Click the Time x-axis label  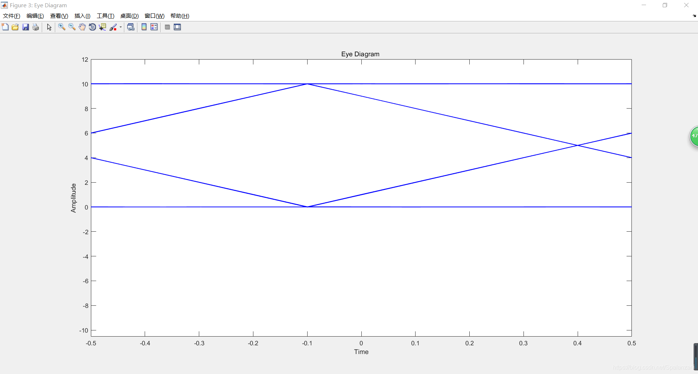click(361, 352)
